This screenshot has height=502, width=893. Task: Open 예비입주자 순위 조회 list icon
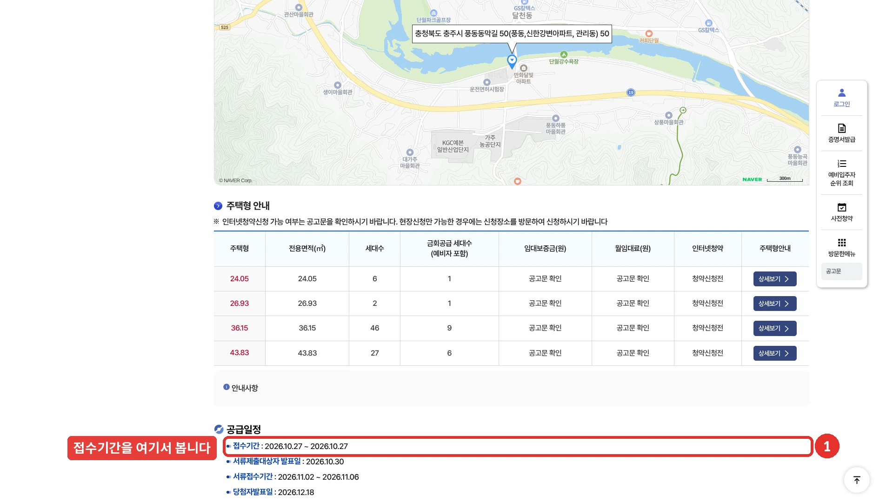841,164
